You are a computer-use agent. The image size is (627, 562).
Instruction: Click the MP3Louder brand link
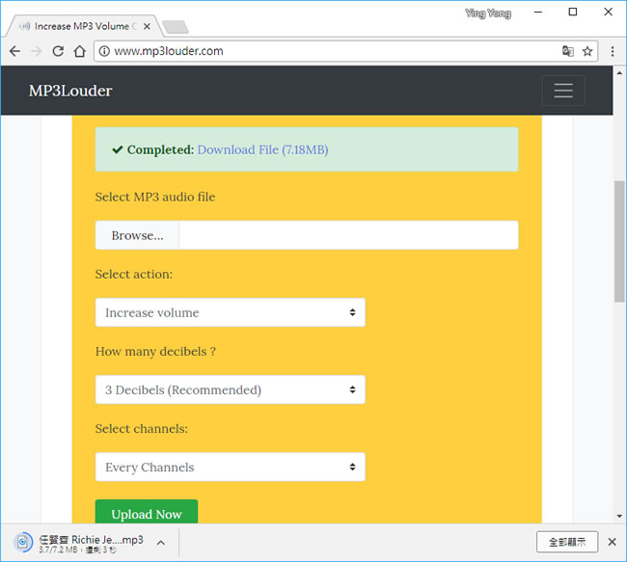pyautogui.click(x=70, y=91)
